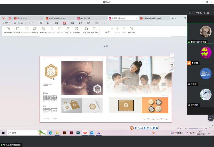
Task: Switch to the 批注 annotation ribbon tab
Action: pyautogui.click(x=72, y=23)
